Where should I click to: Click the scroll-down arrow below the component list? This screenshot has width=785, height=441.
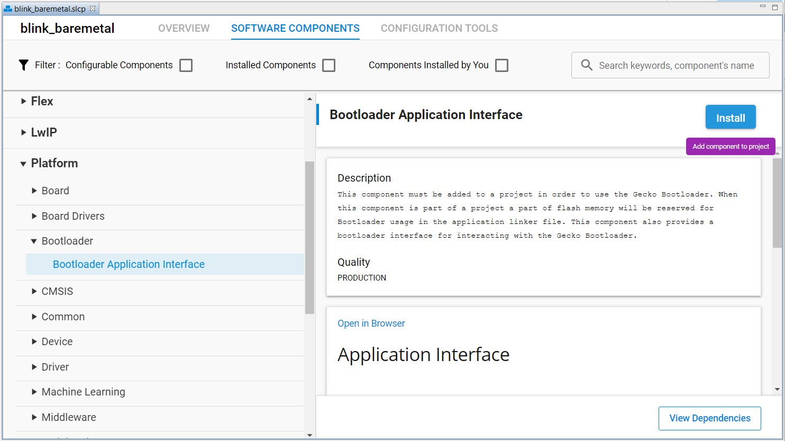309,435
